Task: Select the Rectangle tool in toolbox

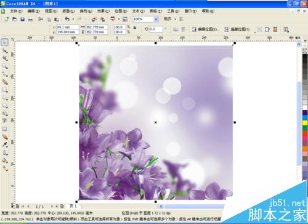Action: (4, 90)
